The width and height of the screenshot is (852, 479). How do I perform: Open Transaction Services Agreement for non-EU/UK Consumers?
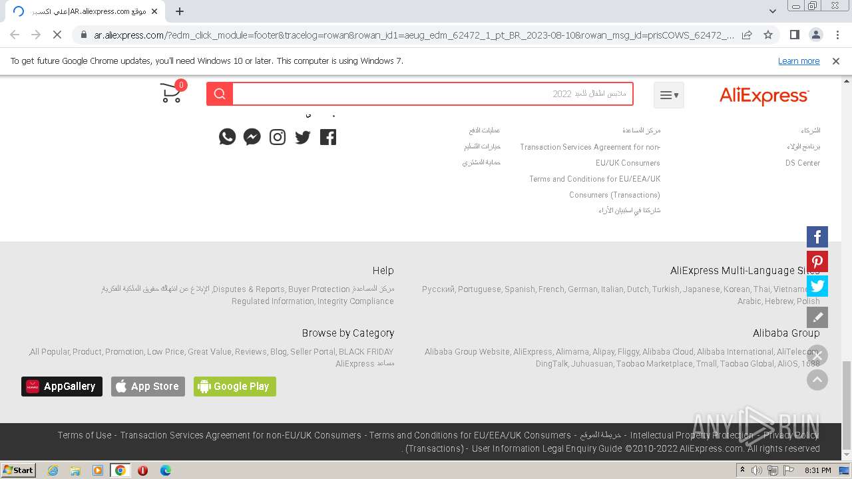click(590, 155)
